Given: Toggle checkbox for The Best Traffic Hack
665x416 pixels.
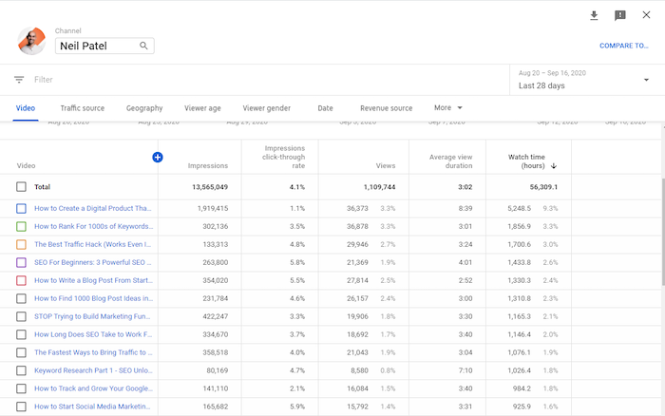Looking at the screenshot, I should (x=21, y=245).
